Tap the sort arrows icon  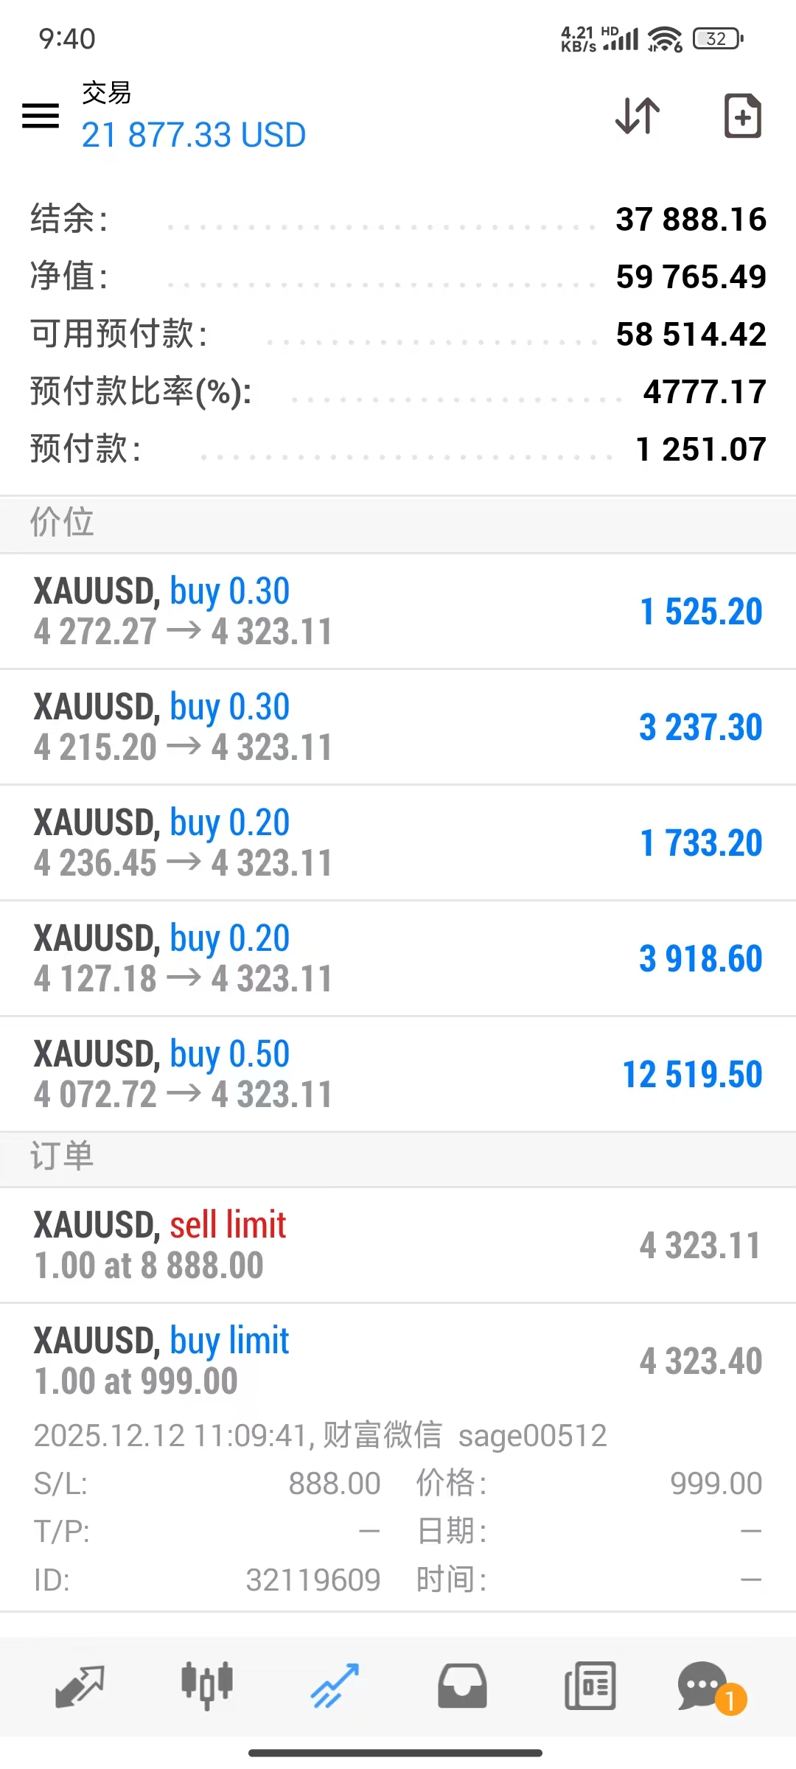click(x=638, y=116)
